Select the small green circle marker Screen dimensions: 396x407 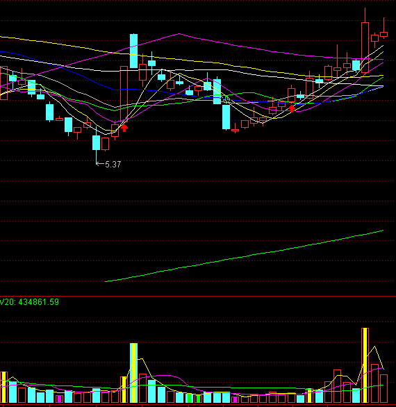point(227,99)
